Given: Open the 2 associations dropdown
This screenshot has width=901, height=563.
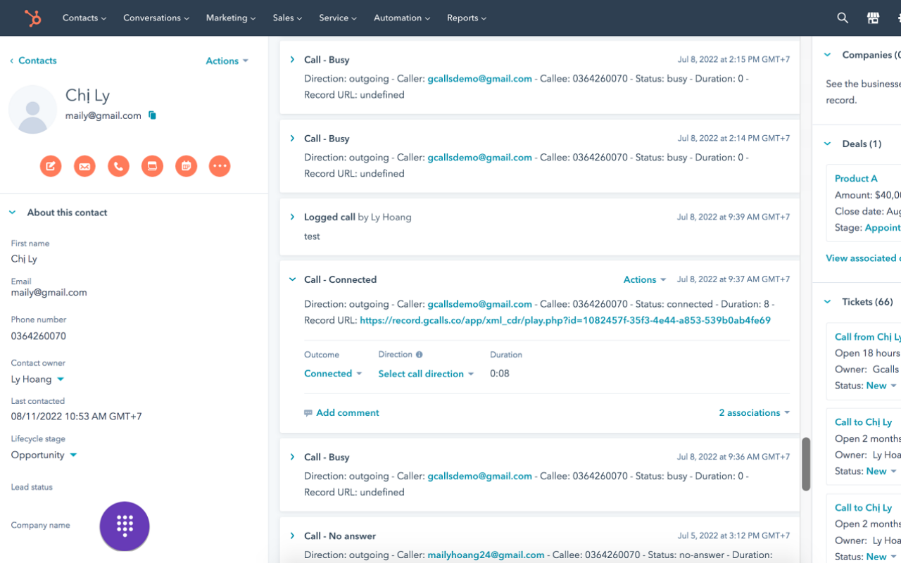Looking at the screenshot, I should point(754,413).
